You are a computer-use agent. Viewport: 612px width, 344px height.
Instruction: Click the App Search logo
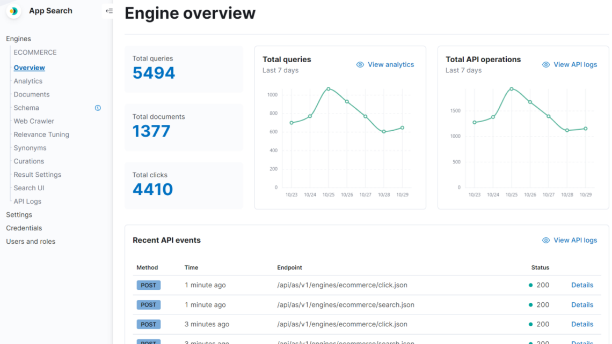[13, 11]
